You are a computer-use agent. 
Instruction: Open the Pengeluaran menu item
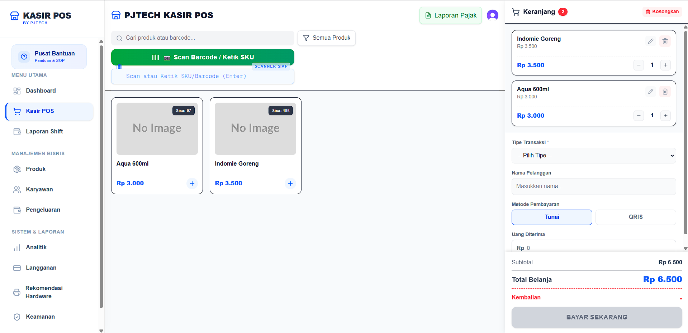pos(49,210)
